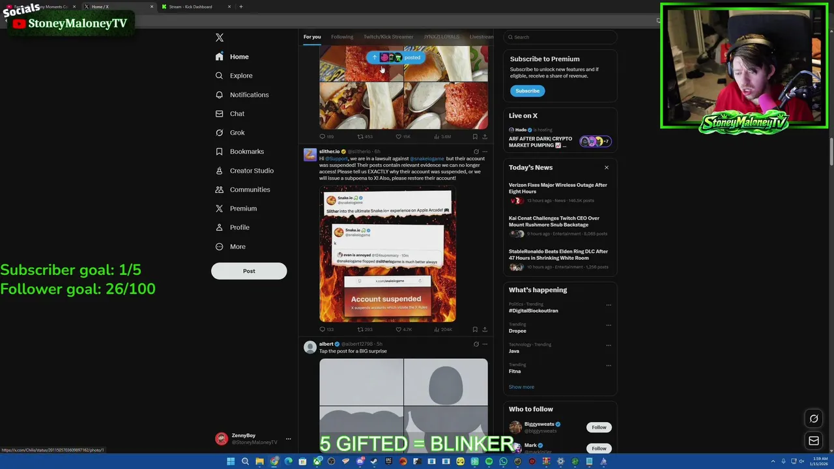This screenshot has height=469, width=834.
Task: Ask Grok about the slither.io post
Action: (x=476, y=152)
